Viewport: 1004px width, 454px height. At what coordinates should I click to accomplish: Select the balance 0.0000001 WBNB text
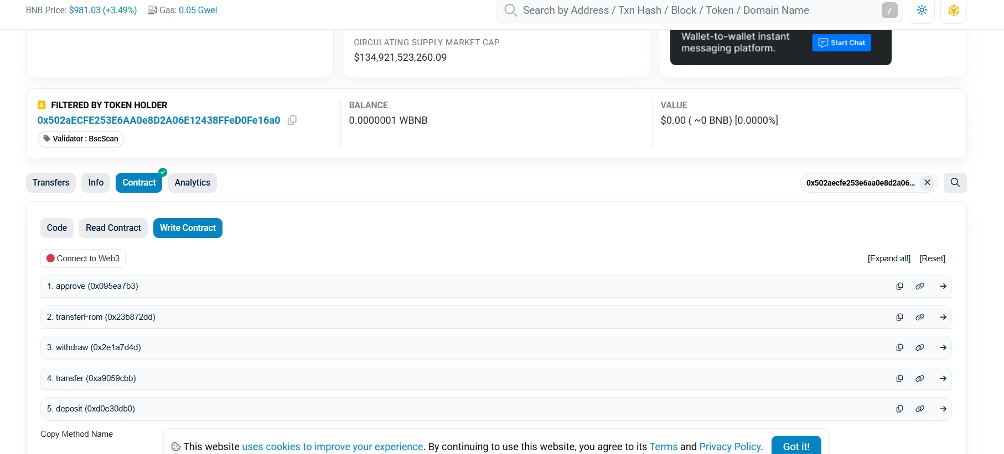[388, 120]
